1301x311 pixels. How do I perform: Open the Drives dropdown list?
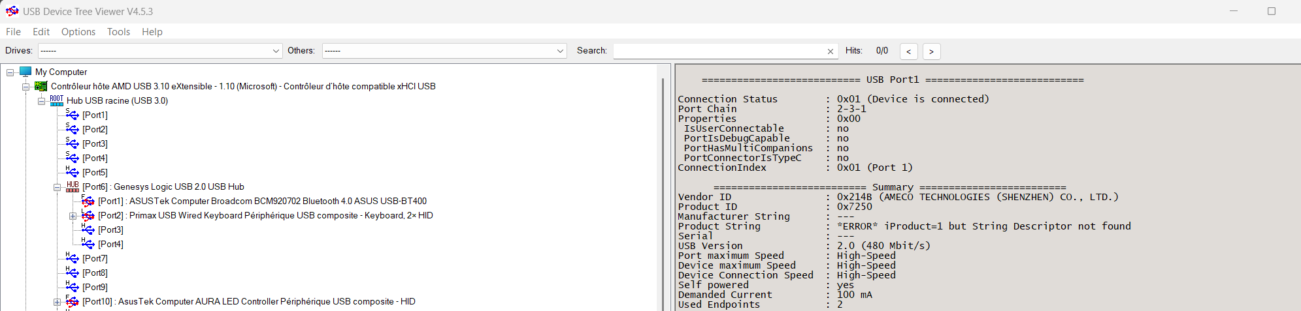coord(276,51)
